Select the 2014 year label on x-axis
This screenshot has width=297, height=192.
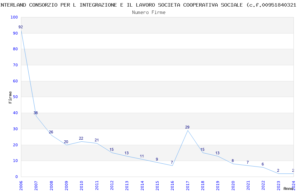[142, 186]
